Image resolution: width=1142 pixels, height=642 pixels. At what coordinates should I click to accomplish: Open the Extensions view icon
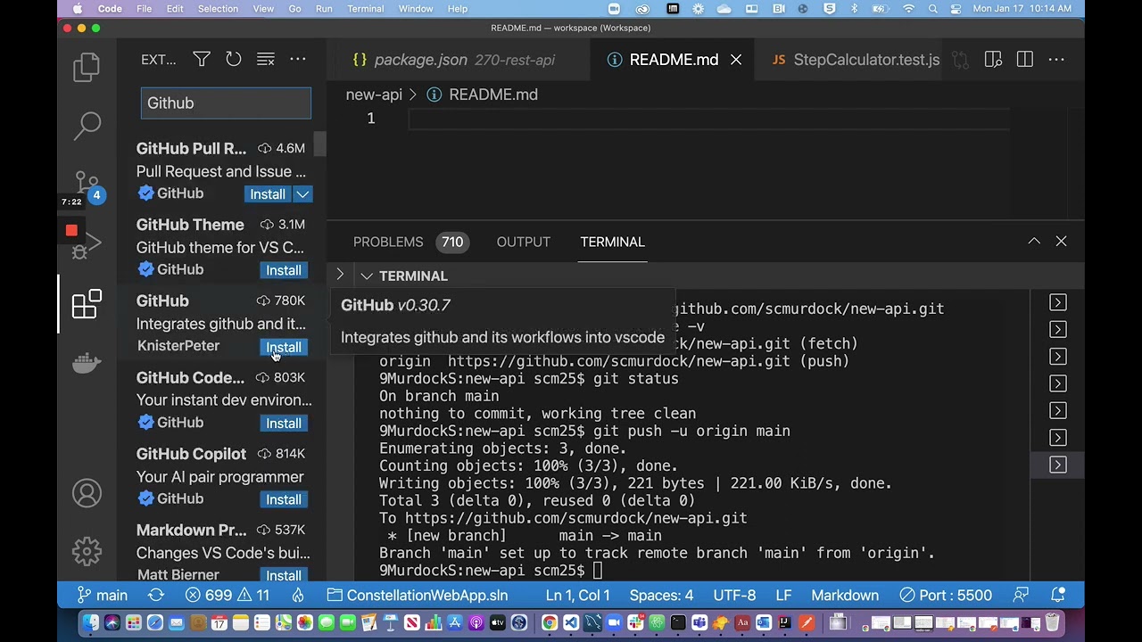(x=87, y=304)
